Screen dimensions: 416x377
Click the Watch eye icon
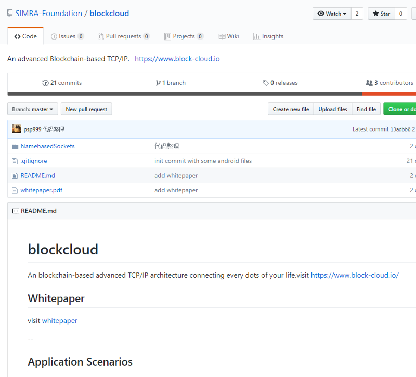tap(321, 14)
